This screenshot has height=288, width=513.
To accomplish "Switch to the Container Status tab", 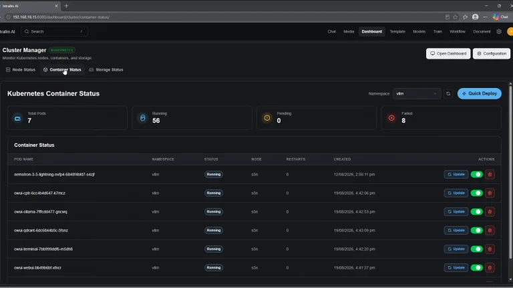I will coord(62,69).
